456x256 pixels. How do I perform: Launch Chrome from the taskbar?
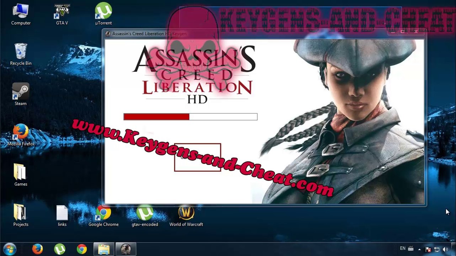[x=82, y=249]
